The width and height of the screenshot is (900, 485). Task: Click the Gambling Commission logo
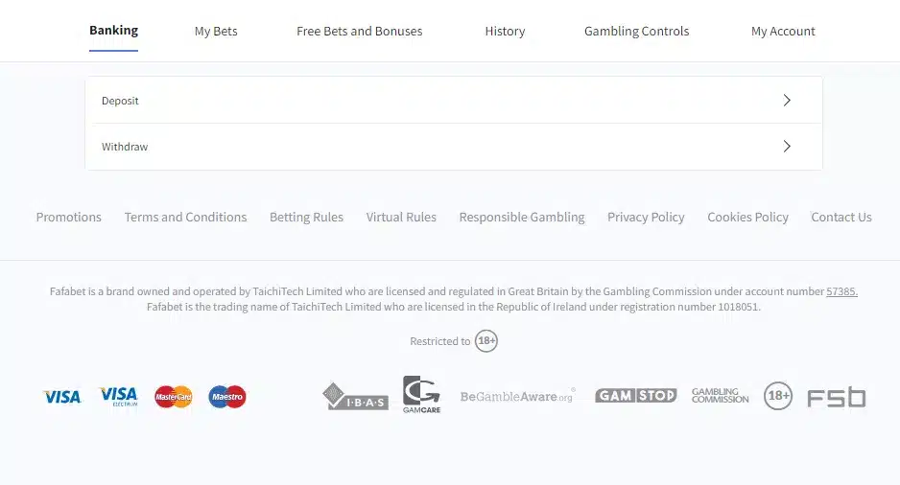click(x=720, y=396)
